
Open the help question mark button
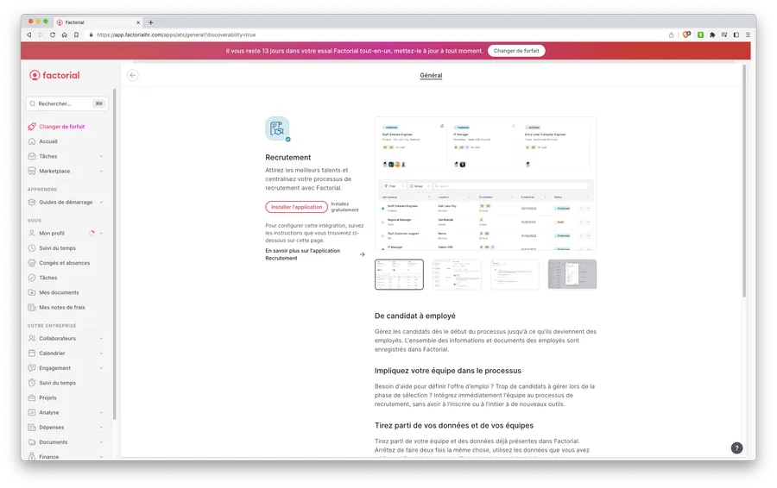coord(737,448)
